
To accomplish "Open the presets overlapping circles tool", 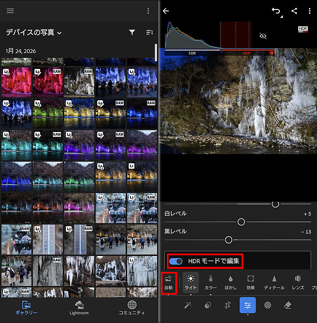I will pos(208,305).
